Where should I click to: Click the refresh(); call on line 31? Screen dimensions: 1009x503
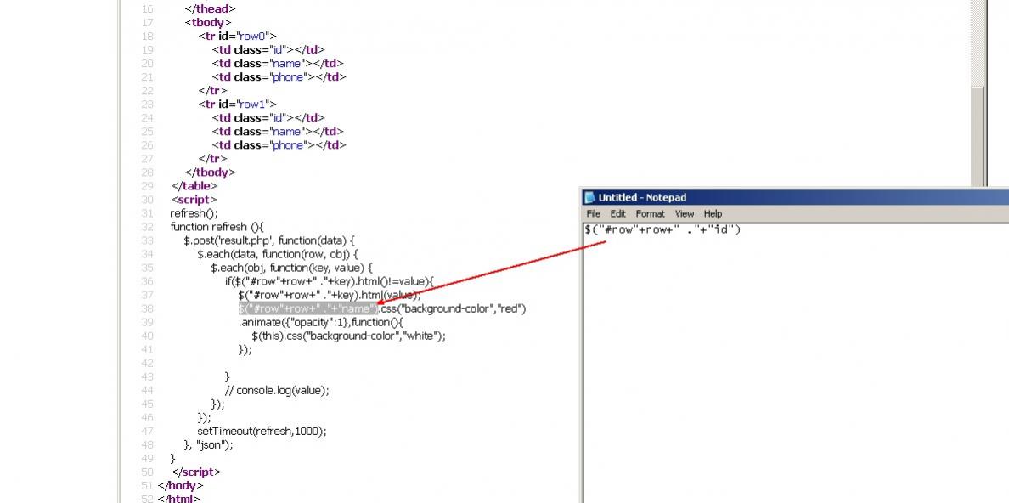tap(194, 213)
